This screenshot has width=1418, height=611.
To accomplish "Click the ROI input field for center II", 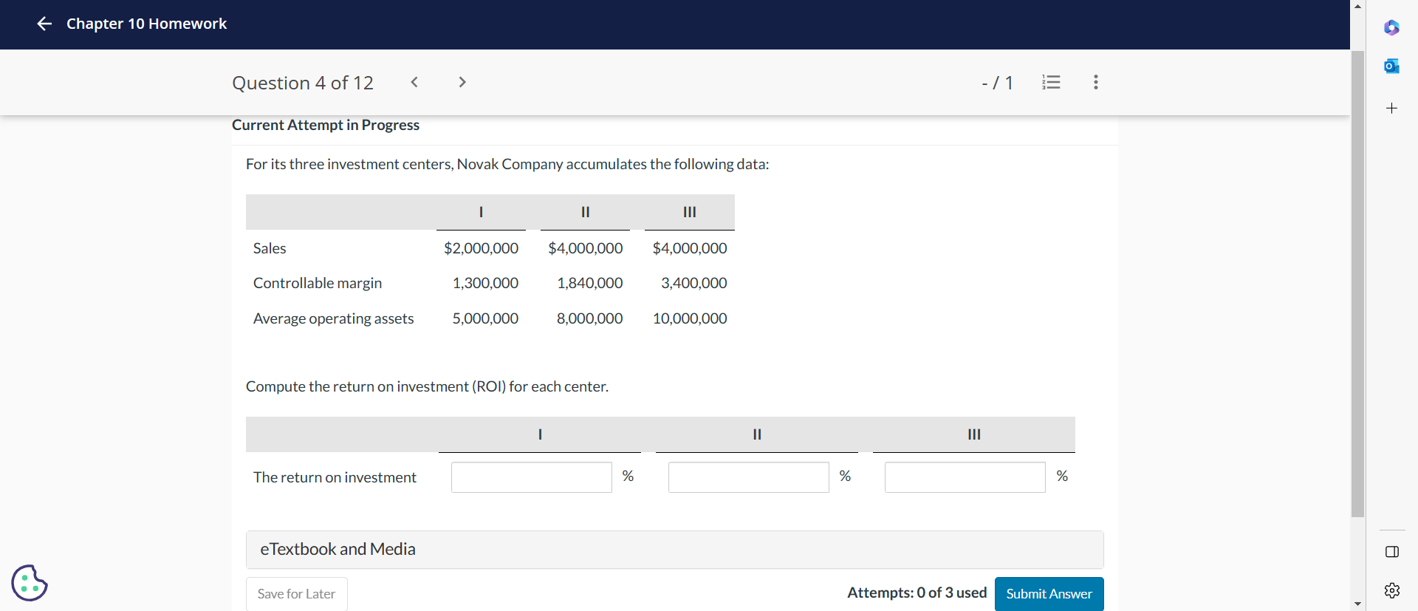I will click(x=749, y=477).
